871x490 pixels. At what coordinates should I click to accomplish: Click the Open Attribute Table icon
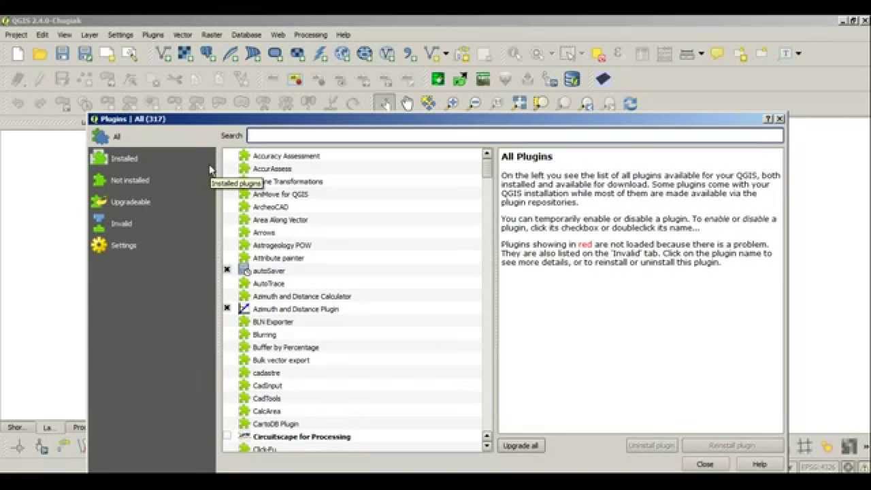[642, 54]
